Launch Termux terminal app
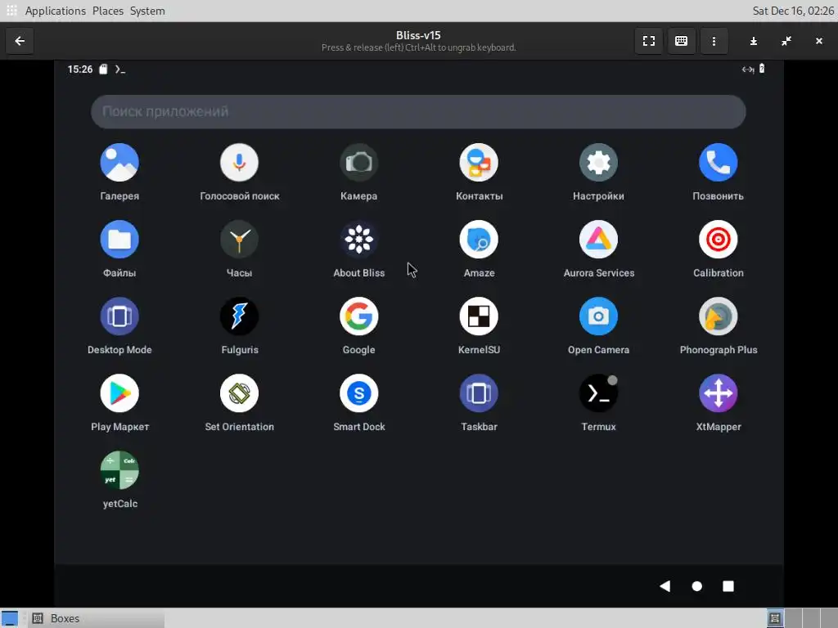 coord(598,393)
